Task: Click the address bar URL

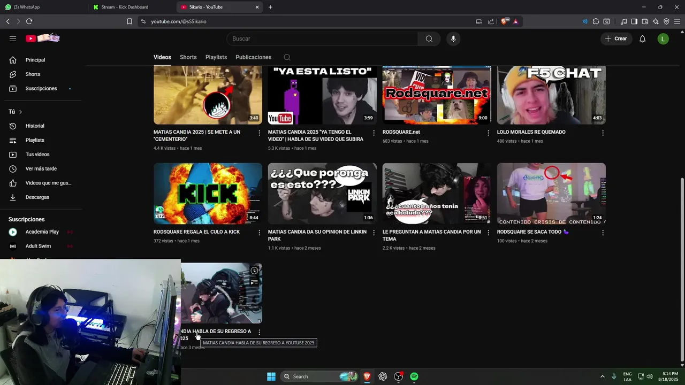Action: (x=178, y=21)
